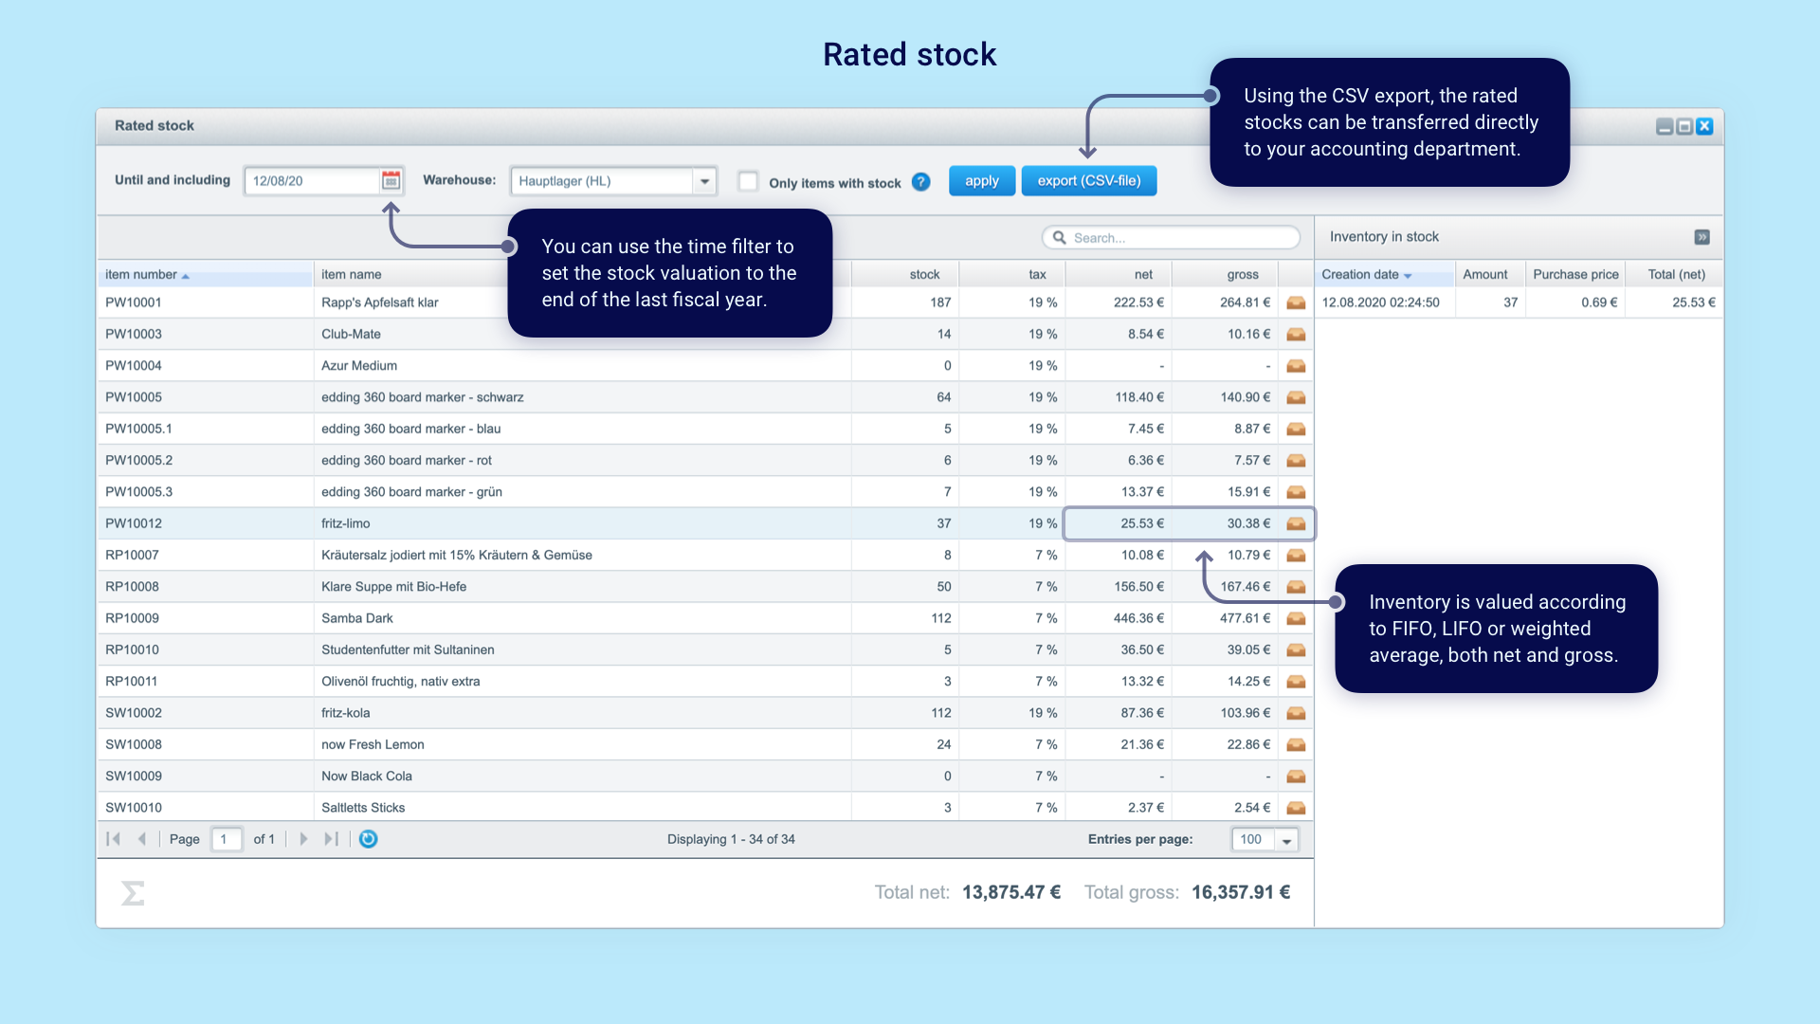
Task: Go to next page of results
Action: (303, 839)
